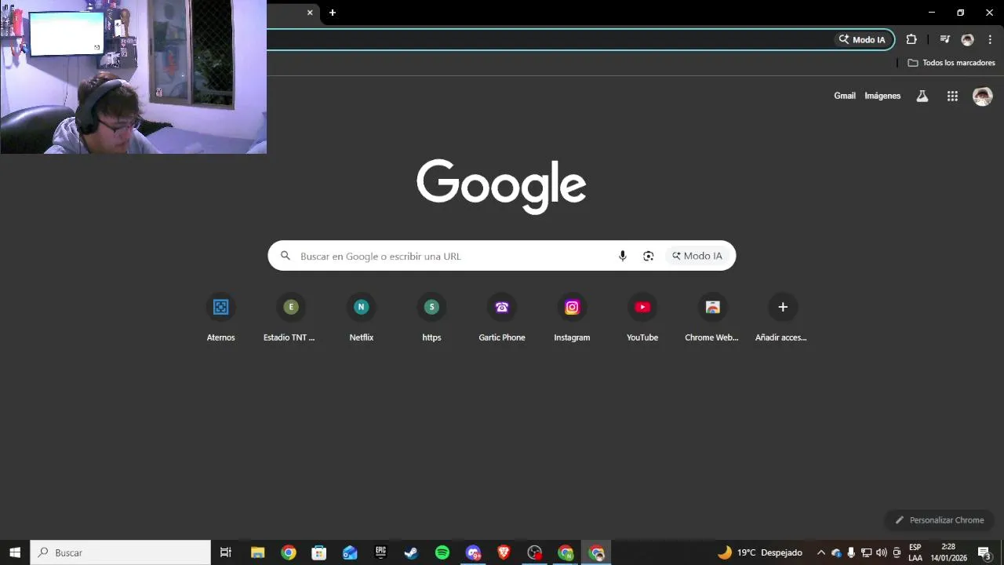Open Discord from the taskbar
This screenshot has width=1004, height=565.
473,552
